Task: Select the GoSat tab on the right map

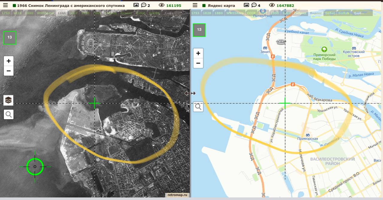Action: tap(330, 13)
